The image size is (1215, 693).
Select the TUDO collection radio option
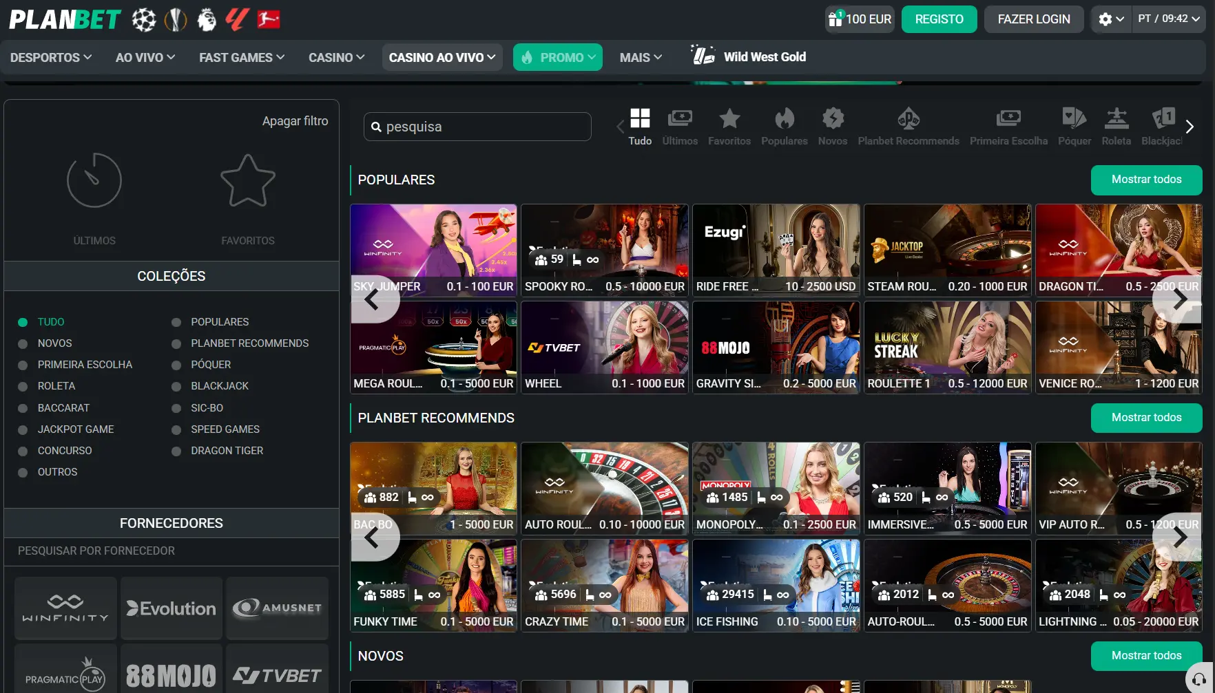click(23, 322)
